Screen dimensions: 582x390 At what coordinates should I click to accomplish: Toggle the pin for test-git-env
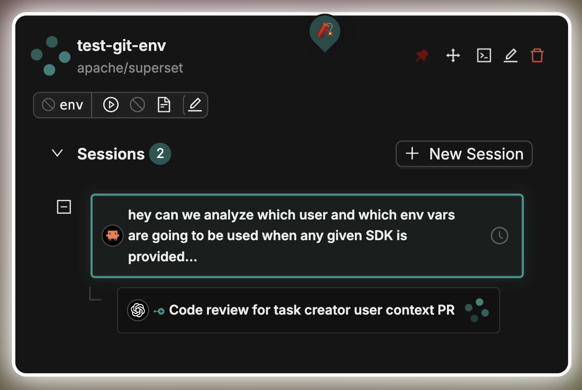pyautogui.click(x=422, y=55)
